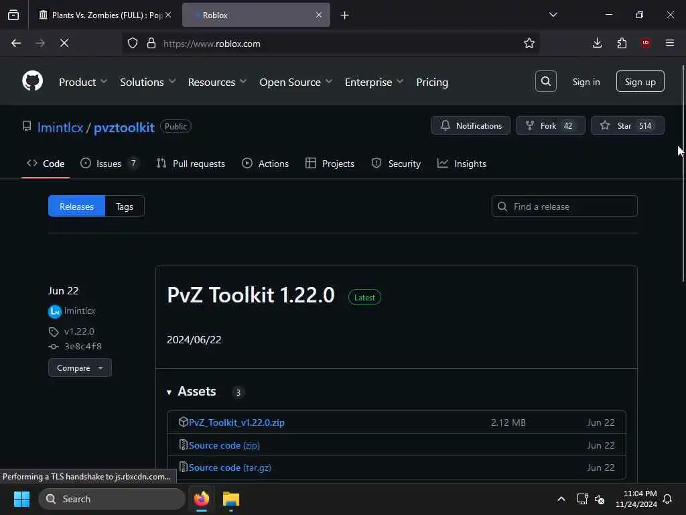Click the browser back arrow

pyautogui.click(x=16, y=43)
